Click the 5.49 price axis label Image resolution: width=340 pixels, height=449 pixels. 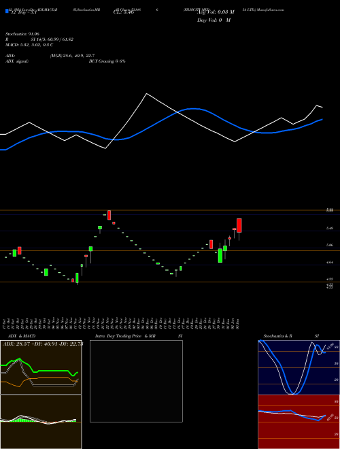pos(330,229)
